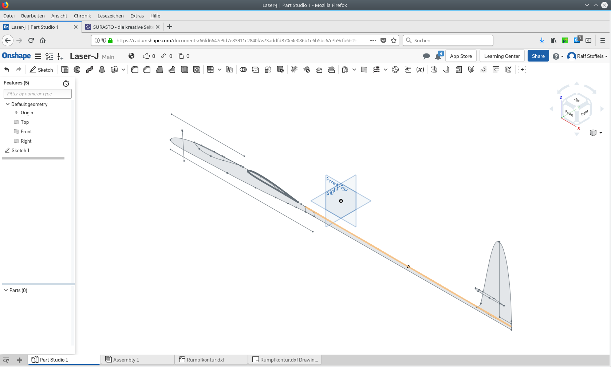The image size is (611, 367).
Task: Expand the Parts (0) list
Action: (x=6, y=290)
